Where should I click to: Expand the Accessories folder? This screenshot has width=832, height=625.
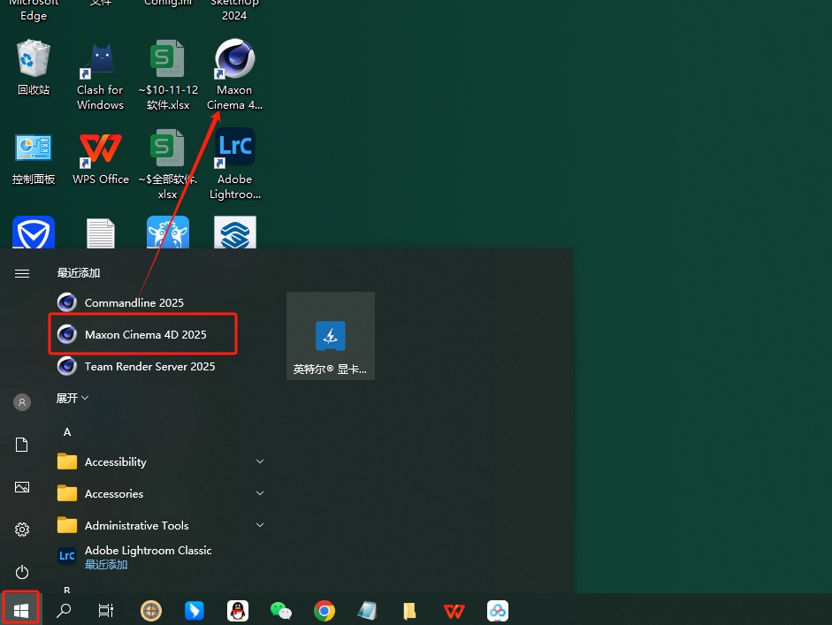(x=161, y=493)
